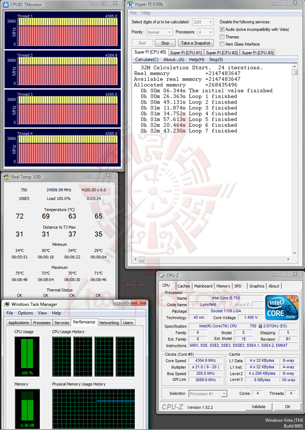Click the Take a Snapshot button
The image size is (305, 430).
click(196, 43)
